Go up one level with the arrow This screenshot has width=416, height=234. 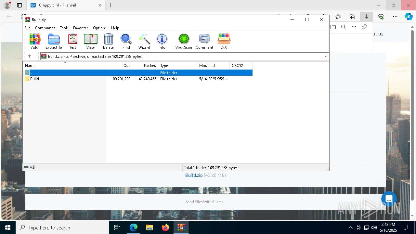30,56
